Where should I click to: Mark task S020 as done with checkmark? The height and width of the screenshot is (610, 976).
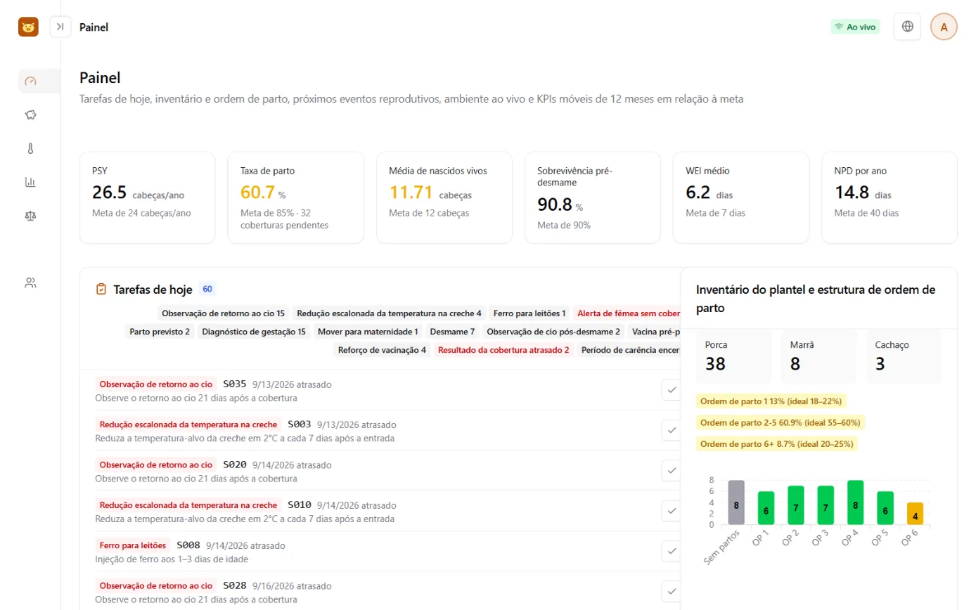(671, 470)
